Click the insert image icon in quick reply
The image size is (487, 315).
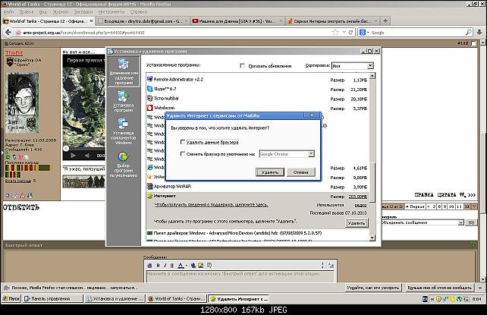(x=200, y=266)
